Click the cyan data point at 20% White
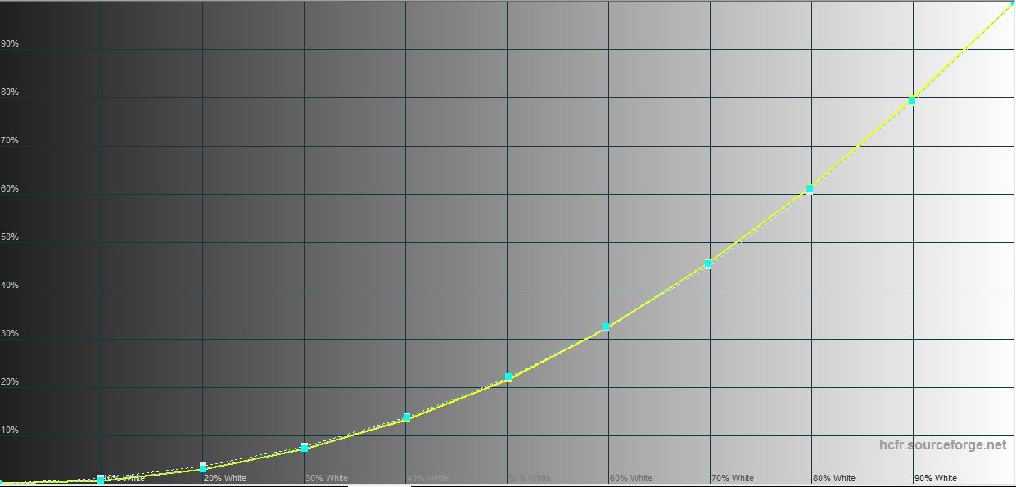The height and width of the screenshot is (487, 1016). [x=203, y=467]
